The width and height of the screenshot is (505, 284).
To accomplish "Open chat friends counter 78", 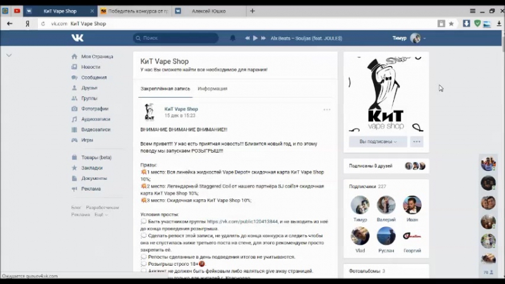I will coord(488,273).
